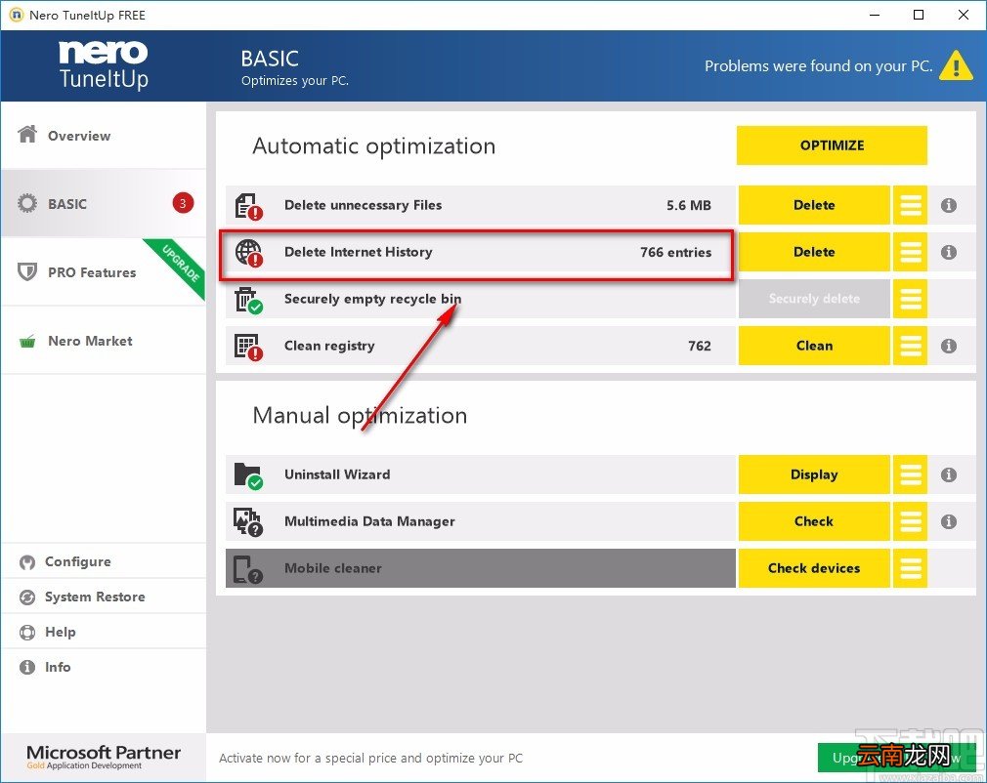Screen dimensions: 987x783
Task: Click the recycle bin icon
Action: click(x=248, y=300)
